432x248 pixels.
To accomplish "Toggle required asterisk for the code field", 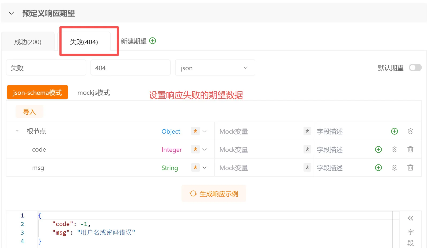I will 195,149.
